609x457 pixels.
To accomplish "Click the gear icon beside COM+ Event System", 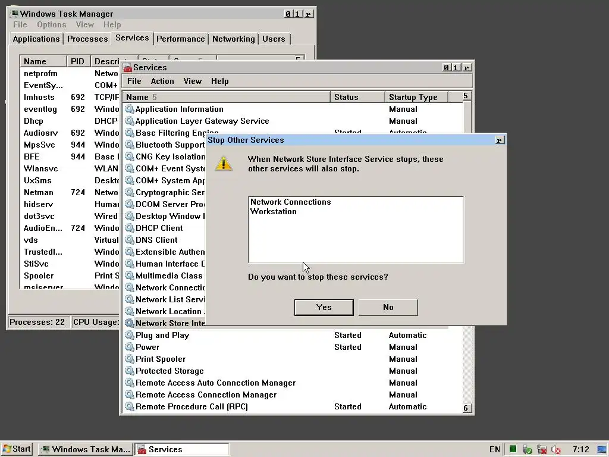I will tap(129, 168).
